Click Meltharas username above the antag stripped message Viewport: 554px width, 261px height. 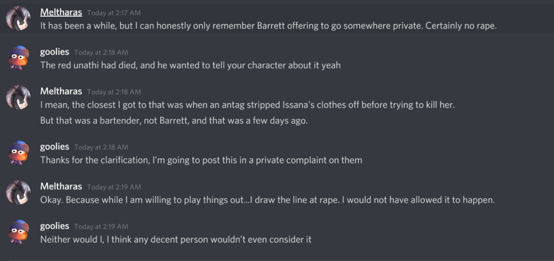pyautogui.click(x=61, y=91)
